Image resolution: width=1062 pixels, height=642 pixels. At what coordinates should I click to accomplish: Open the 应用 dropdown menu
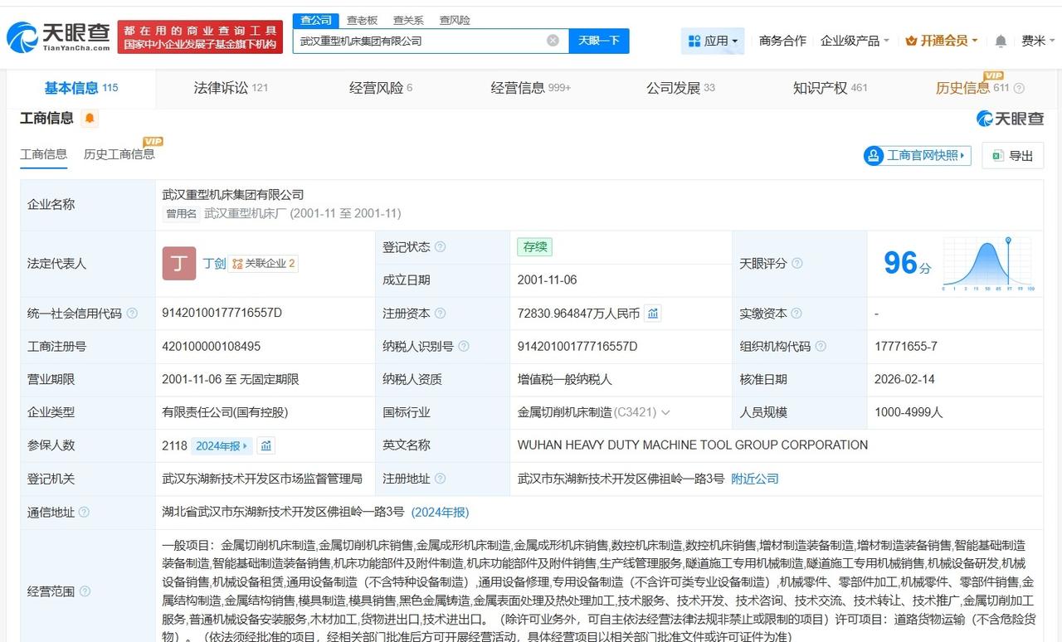point(714,41)
